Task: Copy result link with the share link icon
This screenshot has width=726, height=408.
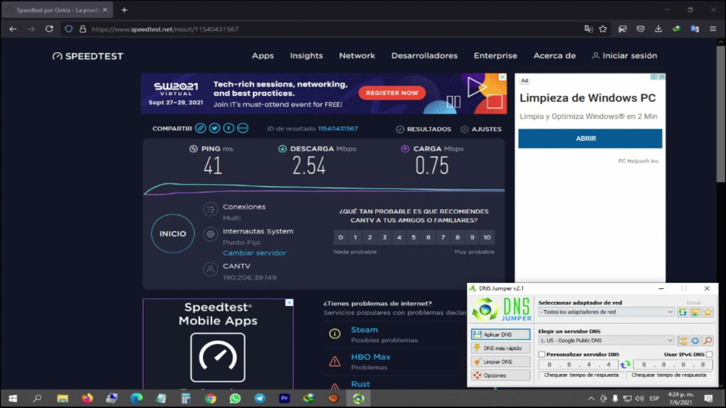Action: pyautogui.click(x=200, y=129)
